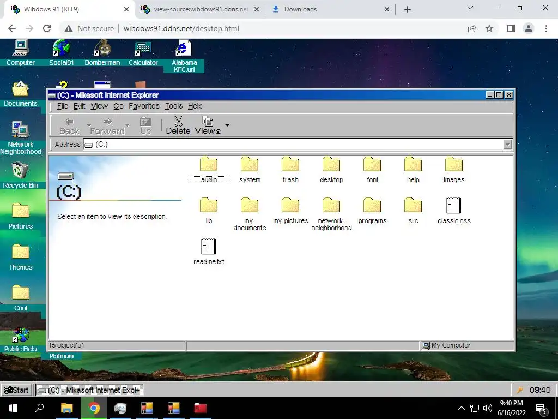Click the explorer Address field
Screen dimensions: 558x419
[x=293, y=144]
